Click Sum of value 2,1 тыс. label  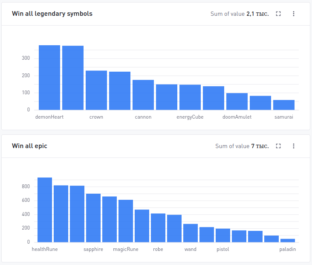click(x=240, y=14)
